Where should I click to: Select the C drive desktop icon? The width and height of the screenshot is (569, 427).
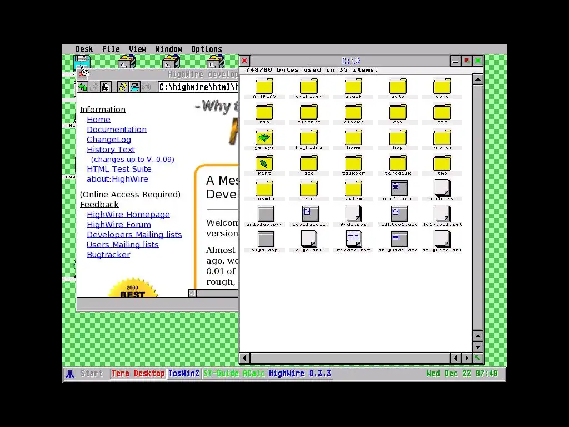[x=127, y=61]
